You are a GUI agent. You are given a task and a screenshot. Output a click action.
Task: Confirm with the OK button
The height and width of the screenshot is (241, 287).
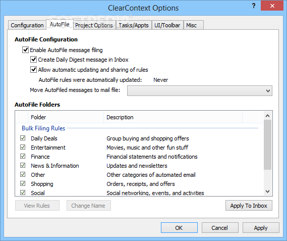(179, 227)
